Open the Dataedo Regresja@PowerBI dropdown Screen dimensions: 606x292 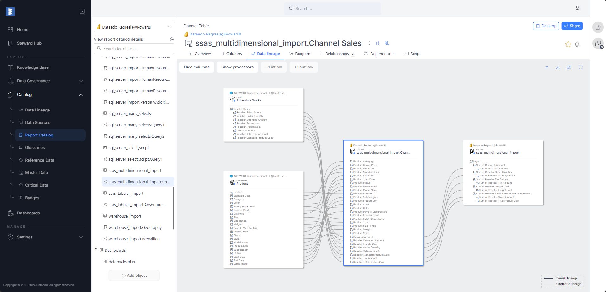coord(134,27)
